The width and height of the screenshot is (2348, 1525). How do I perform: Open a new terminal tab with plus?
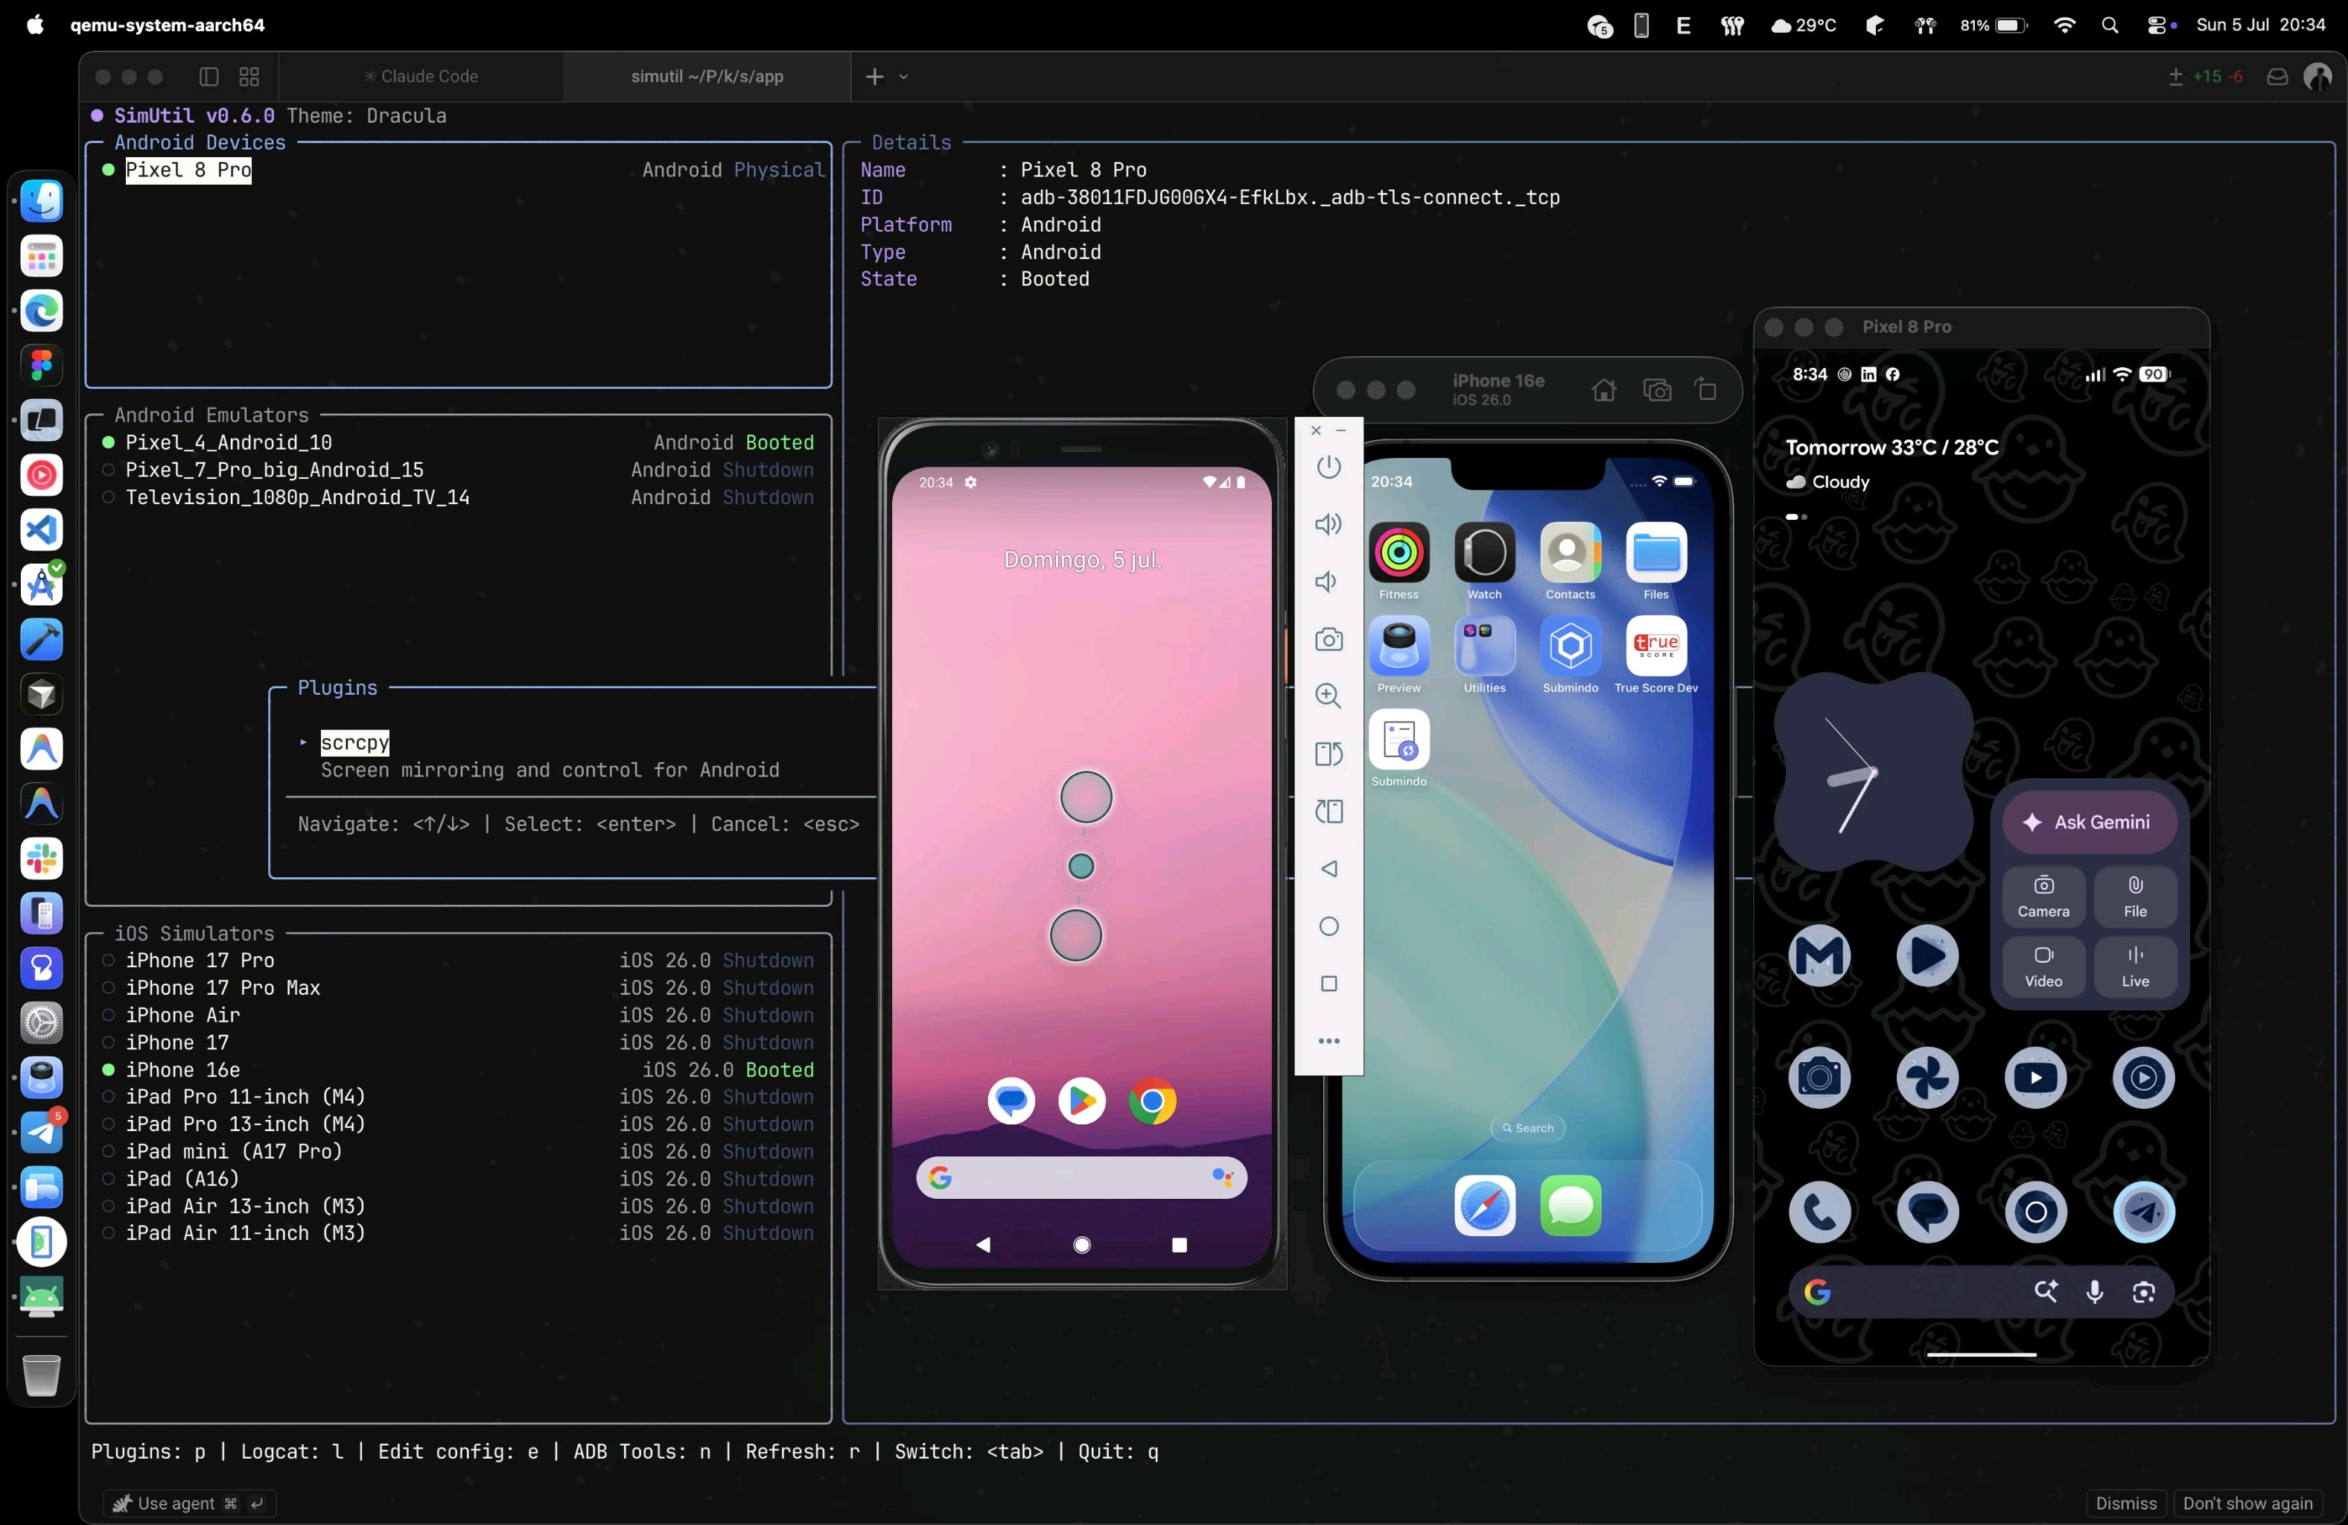(874, 77)
